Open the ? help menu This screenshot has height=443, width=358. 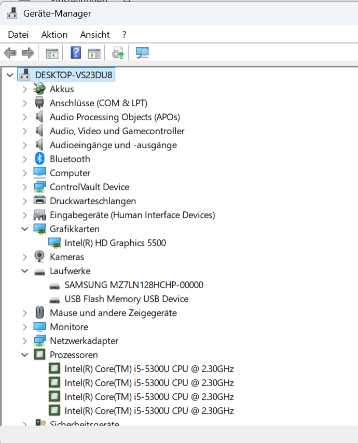tap(124, 35)
